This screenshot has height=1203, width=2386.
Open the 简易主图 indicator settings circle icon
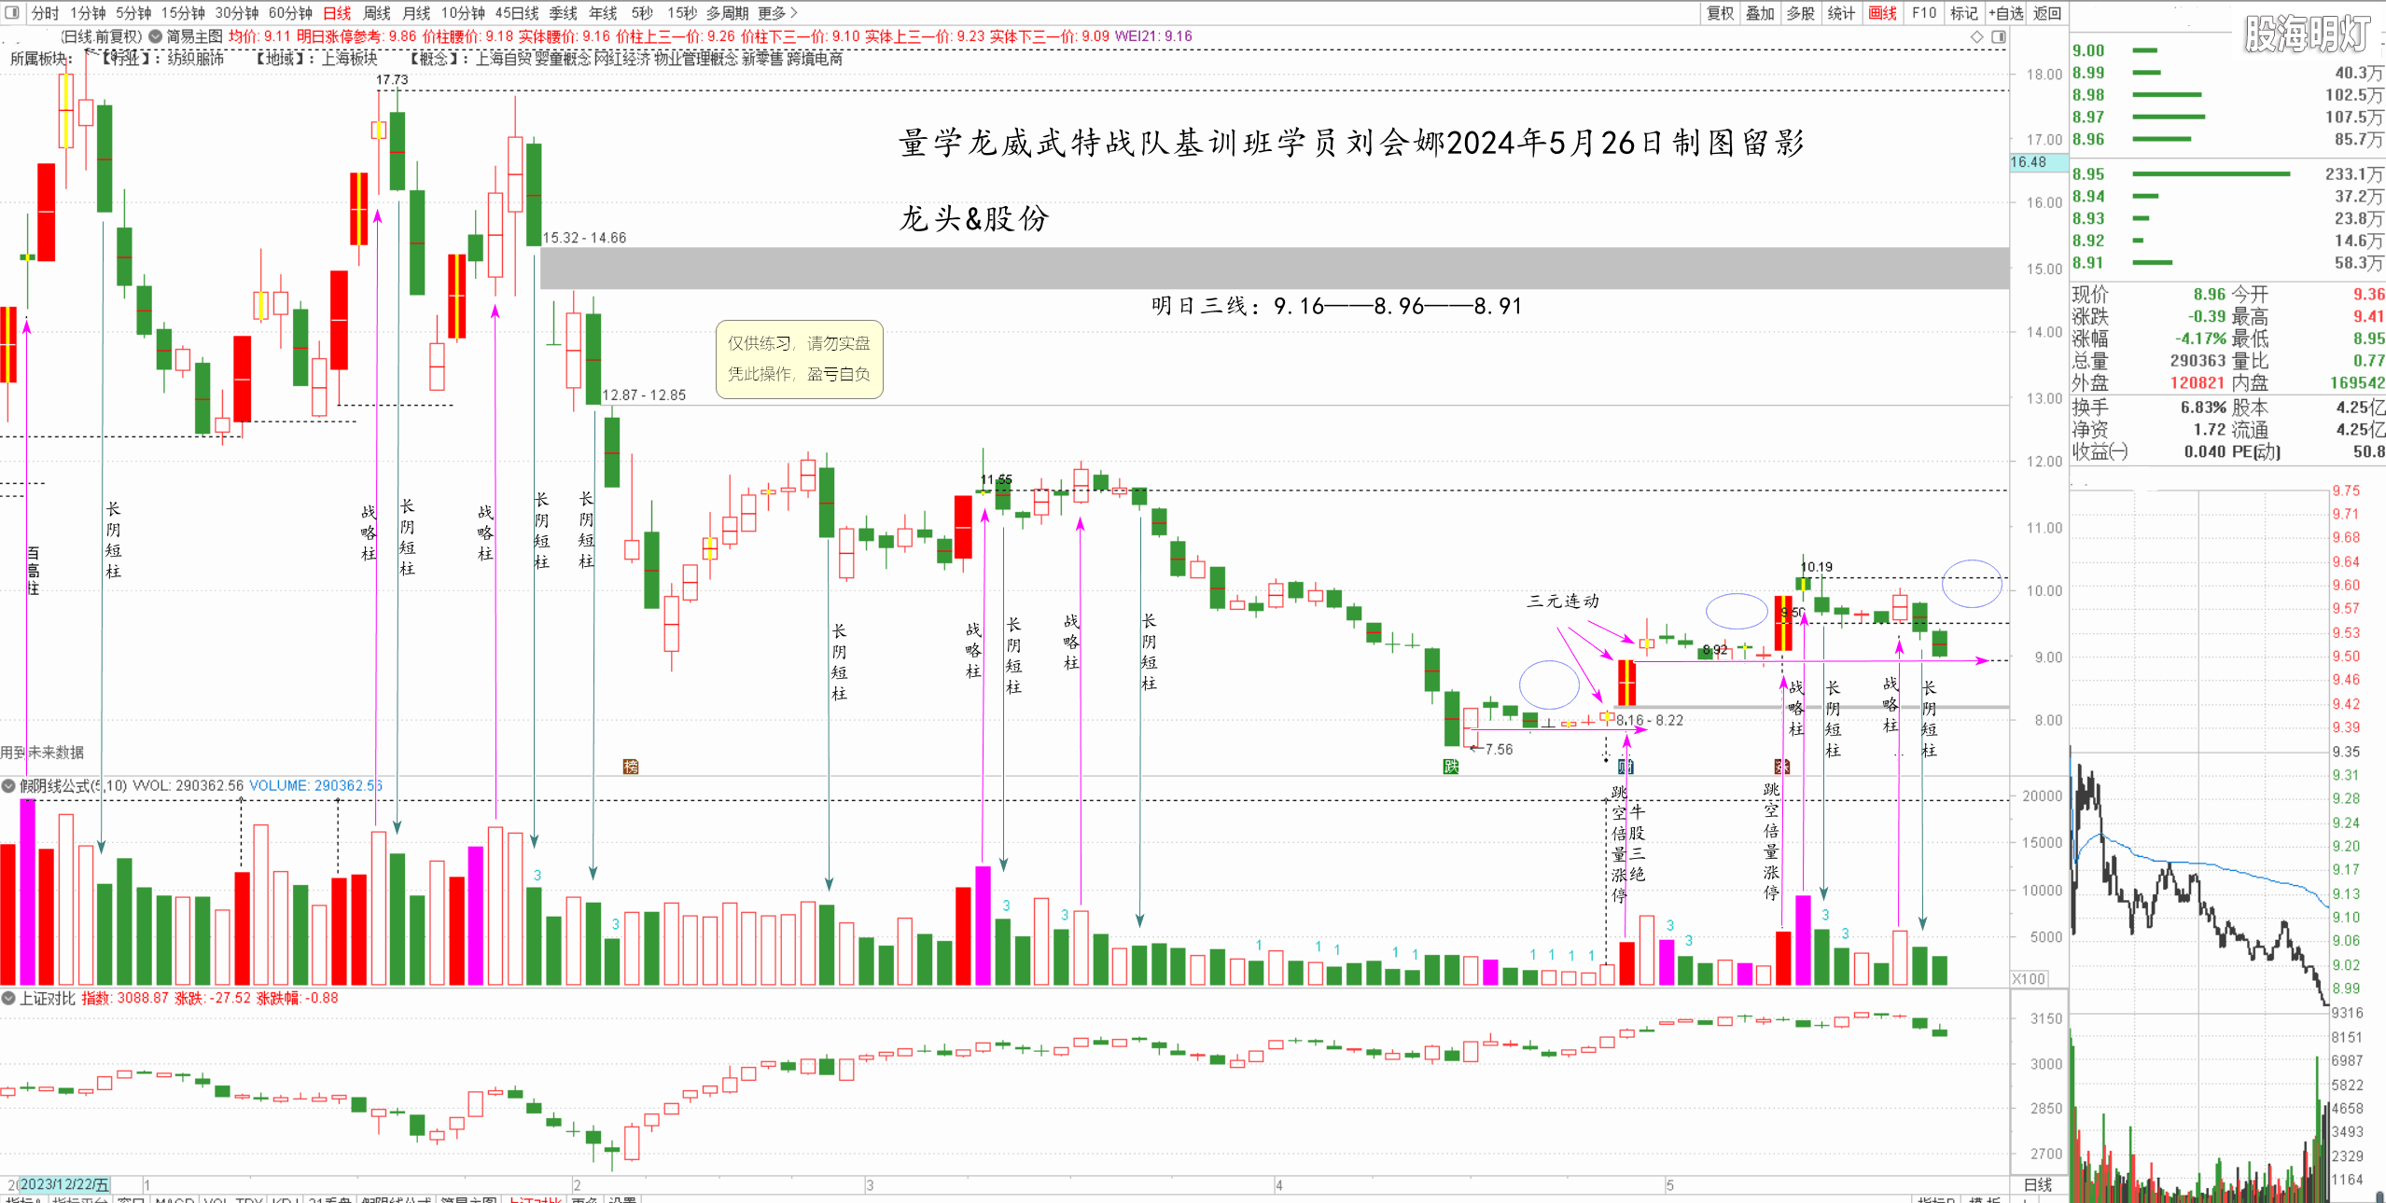click(x=156, y=36)
